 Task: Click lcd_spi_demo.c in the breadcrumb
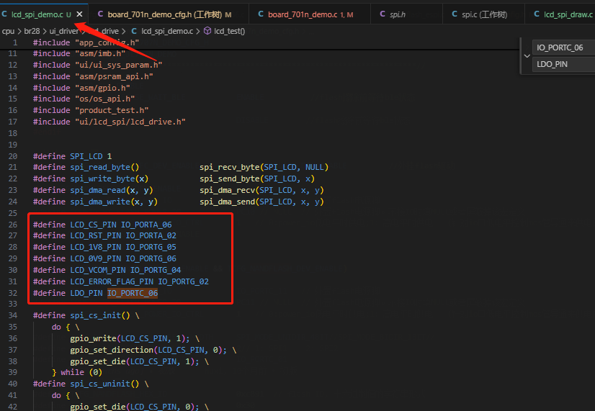[x=167, y=31]
